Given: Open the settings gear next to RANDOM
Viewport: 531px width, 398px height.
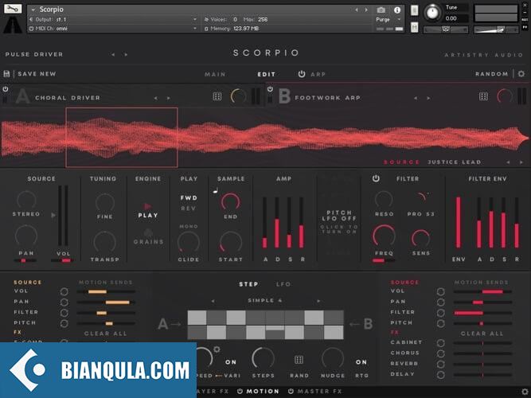Looking at the screenshot, I should 521,73.
